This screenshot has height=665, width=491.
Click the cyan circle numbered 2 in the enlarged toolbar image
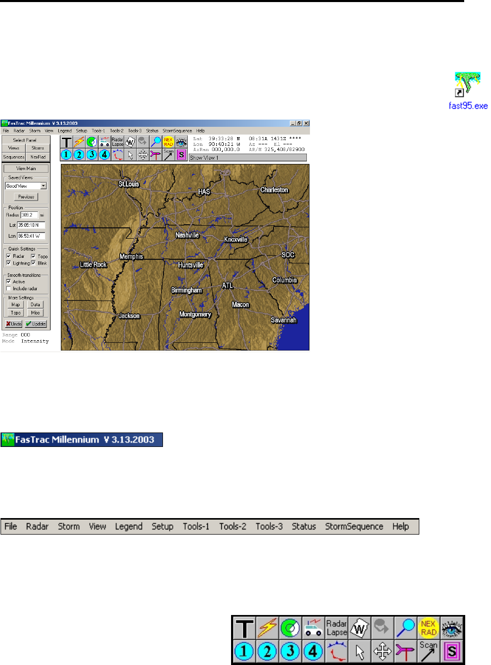tap(267, 652)
